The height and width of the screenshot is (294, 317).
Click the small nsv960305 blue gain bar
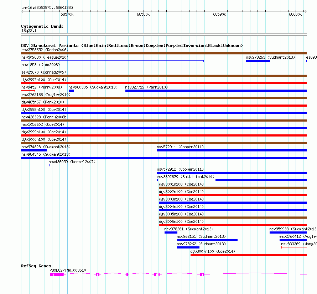(x=71, y=91)
